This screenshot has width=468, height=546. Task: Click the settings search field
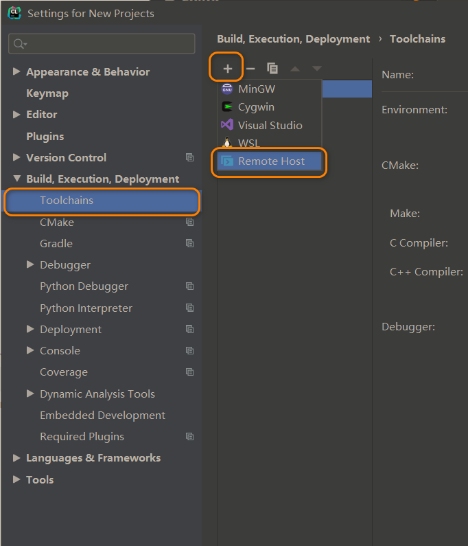tap(102, 43)
